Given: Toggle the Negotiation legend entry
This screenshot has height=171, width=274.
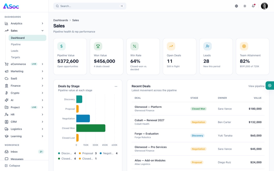Looking at the screenshot, I should click(x=109, y=153).
